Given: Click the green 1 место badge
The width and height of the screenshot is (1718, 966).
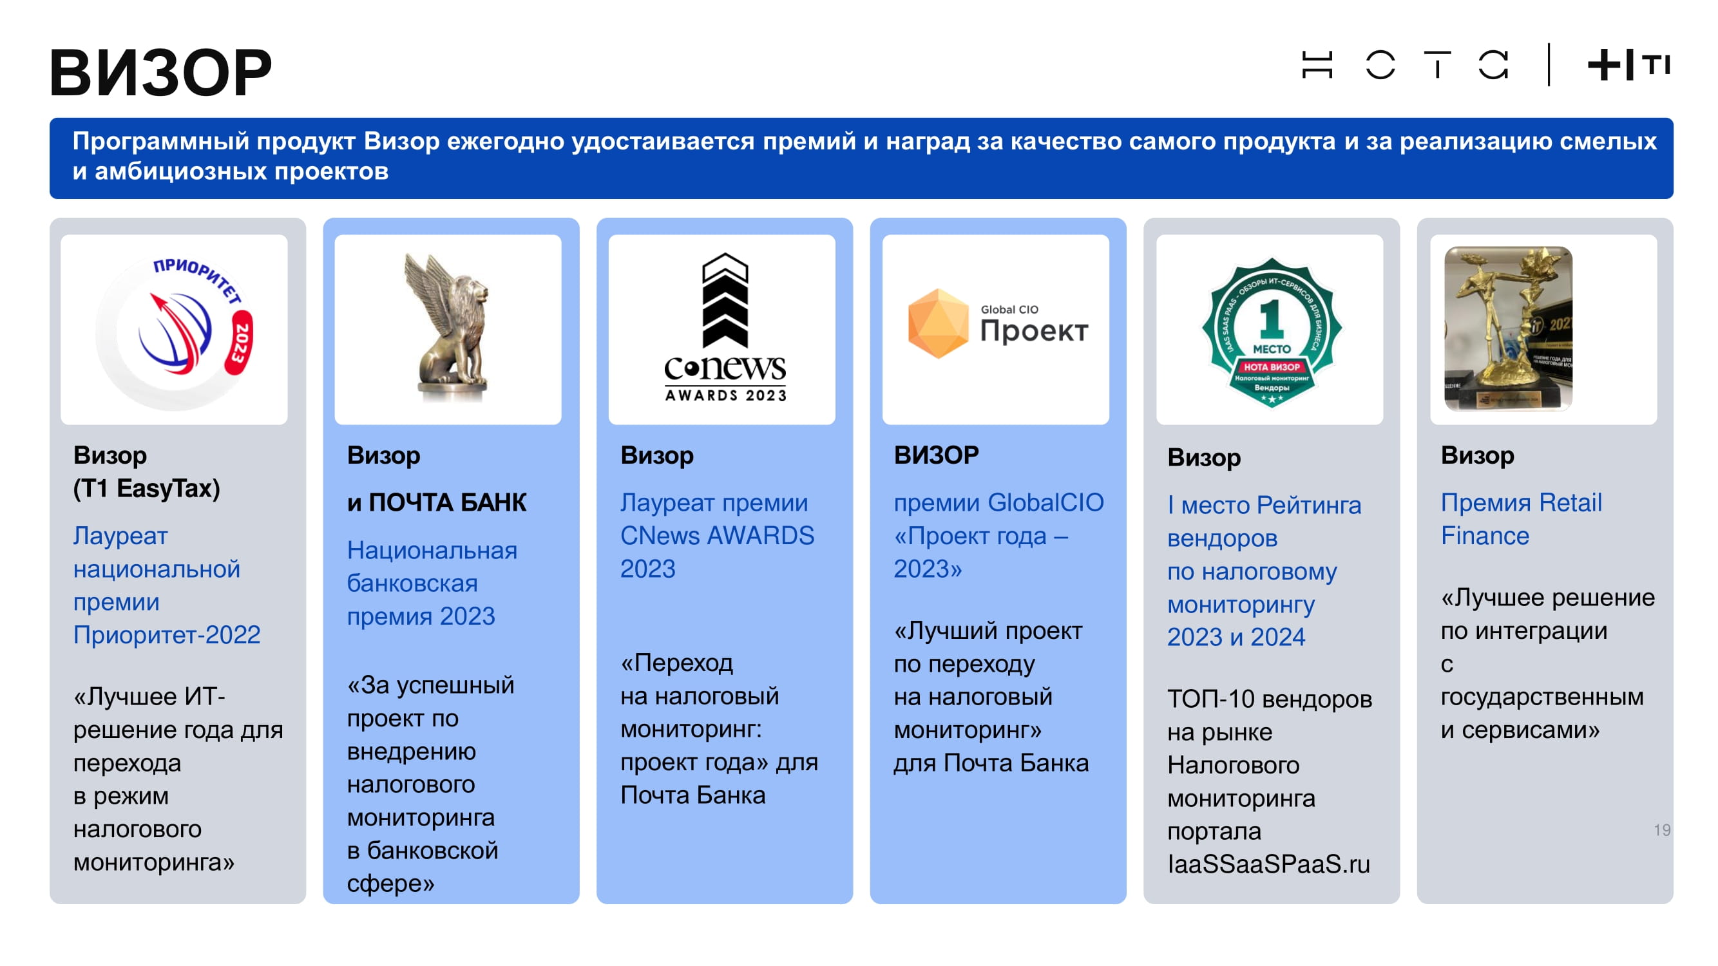Looking at the screenshot, I should point(1271,332).
